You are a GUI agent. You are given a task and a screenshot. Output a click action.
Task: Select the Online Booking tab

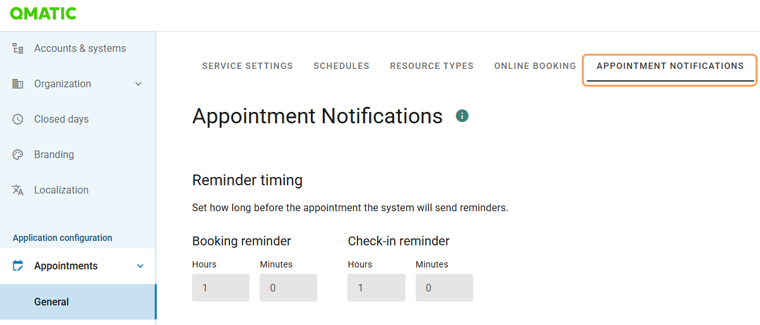click(x=535, y=66)
